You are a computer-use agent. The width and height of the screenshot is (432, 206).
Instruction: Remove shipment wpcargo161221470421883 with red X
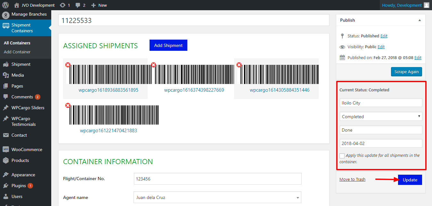tap(68, 105)
